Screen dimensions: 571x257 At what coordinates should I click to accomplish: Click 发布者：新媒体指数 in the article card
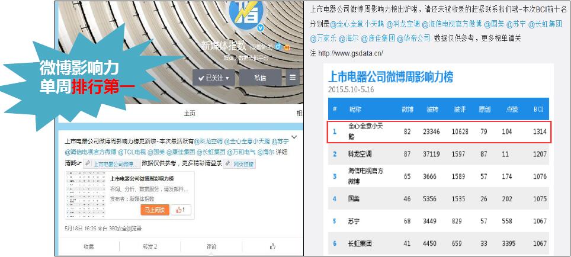point(132,199)
